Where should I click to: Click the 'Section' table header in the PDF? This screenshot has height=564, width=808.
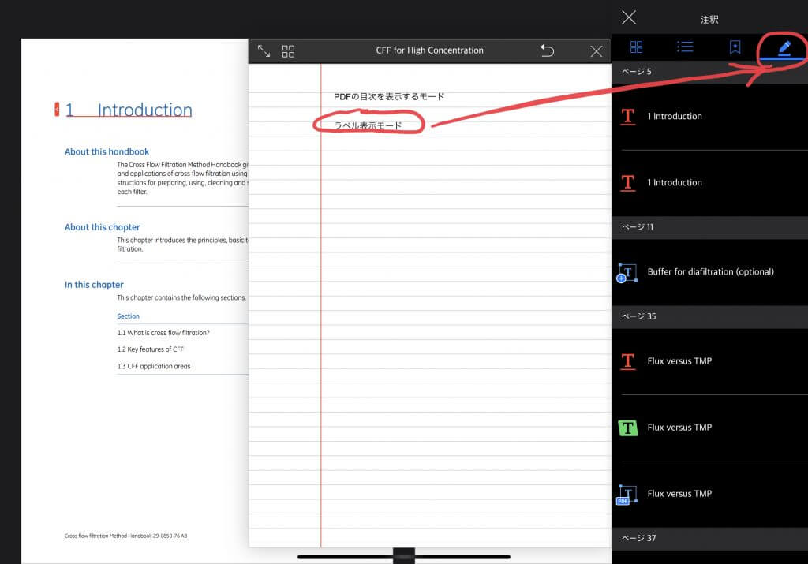click(128, 316)
